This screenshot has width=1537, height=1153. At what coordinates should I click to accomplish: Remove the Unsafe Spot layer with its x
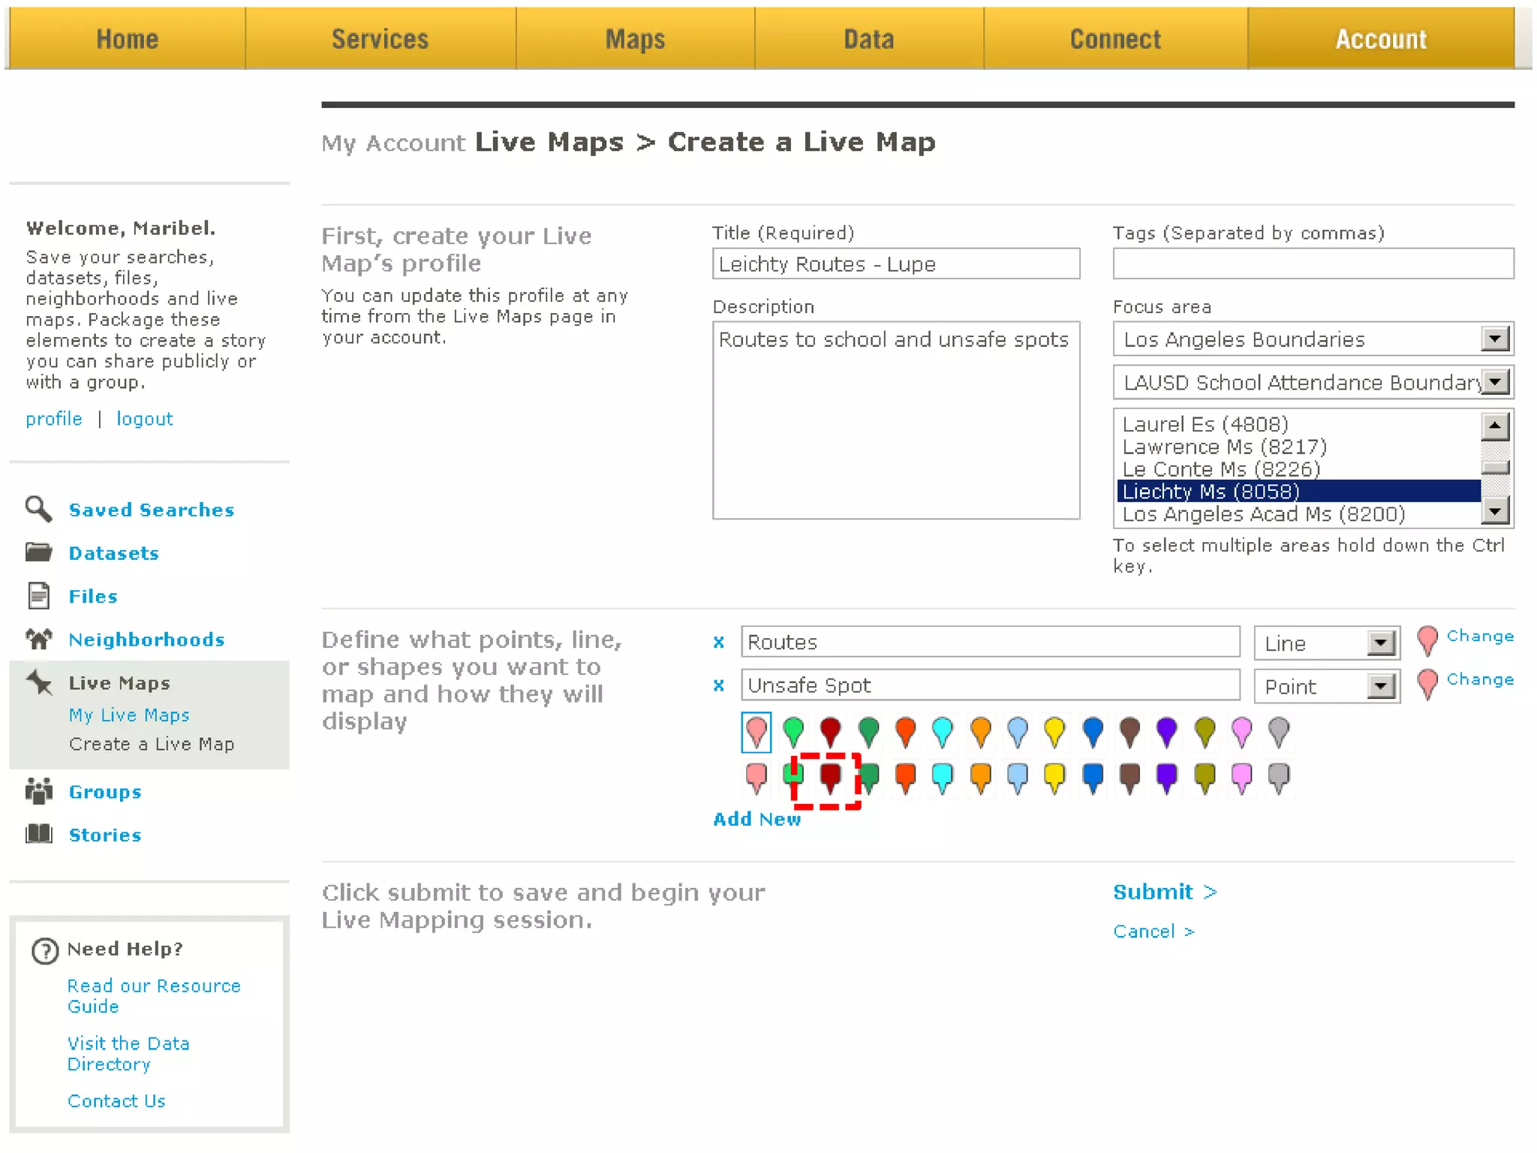click(x=719, y=685)
